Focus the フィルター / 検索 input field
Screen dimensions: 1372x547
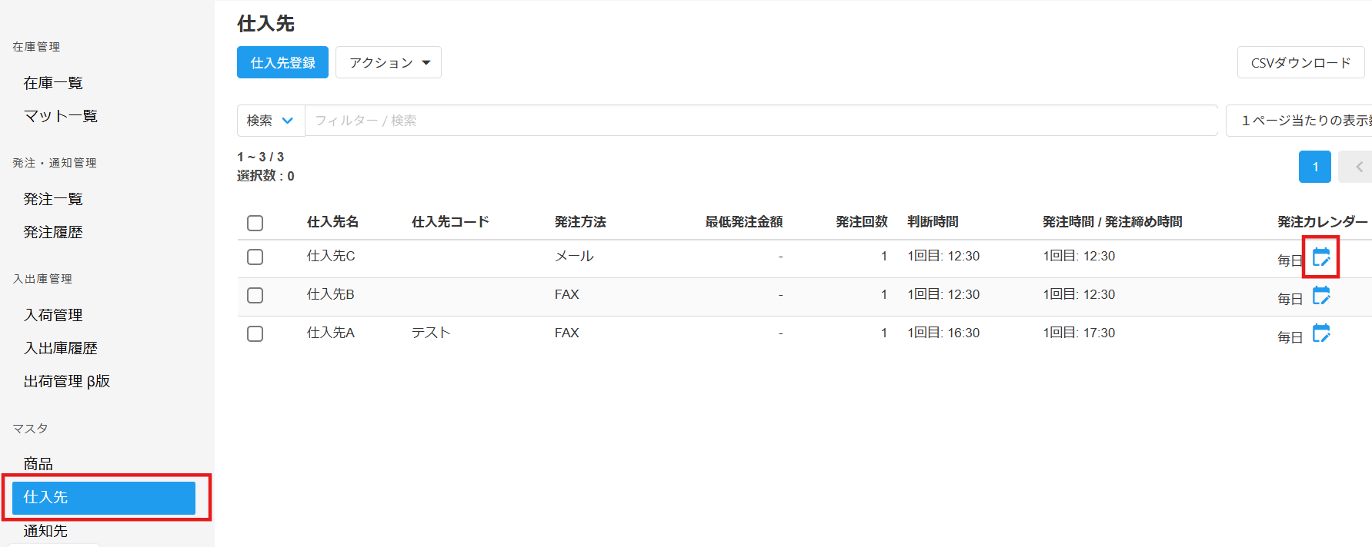(x=761, y=121)
